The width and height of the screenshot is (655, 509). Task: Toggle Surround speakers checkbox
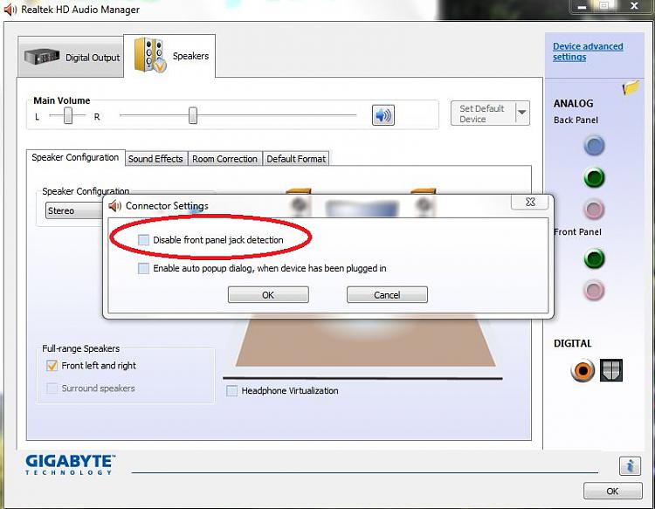[52, 389]
